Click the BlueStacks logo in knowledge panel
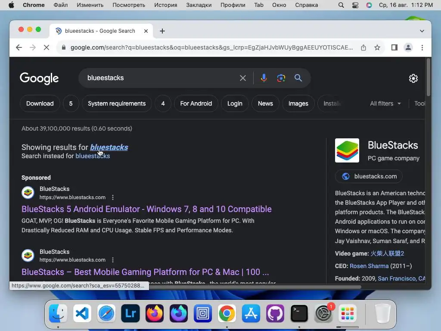The height and width of the screenshot is (331, 441). [x=347, y=150]
